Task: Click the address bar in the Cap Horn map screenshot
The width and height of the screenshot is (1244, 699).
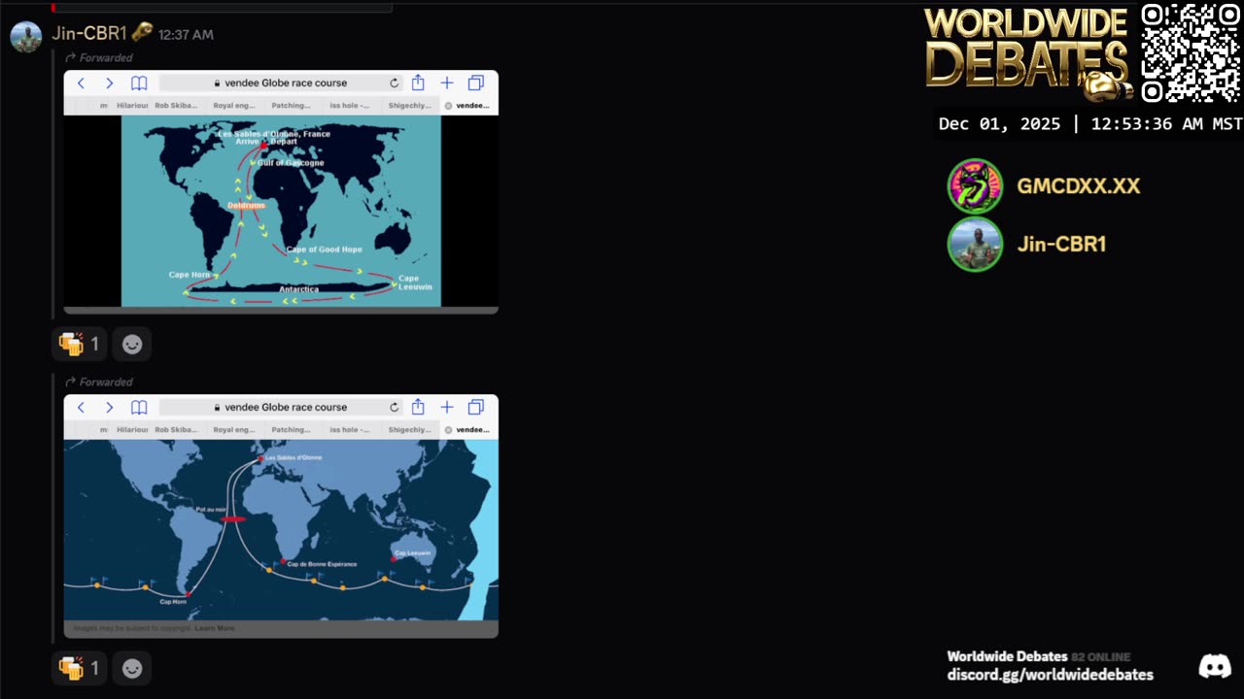Action: tap(280, 408)
